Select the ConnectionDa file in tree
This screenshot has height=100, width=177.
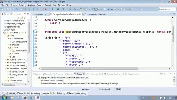(x=19, y=42)
